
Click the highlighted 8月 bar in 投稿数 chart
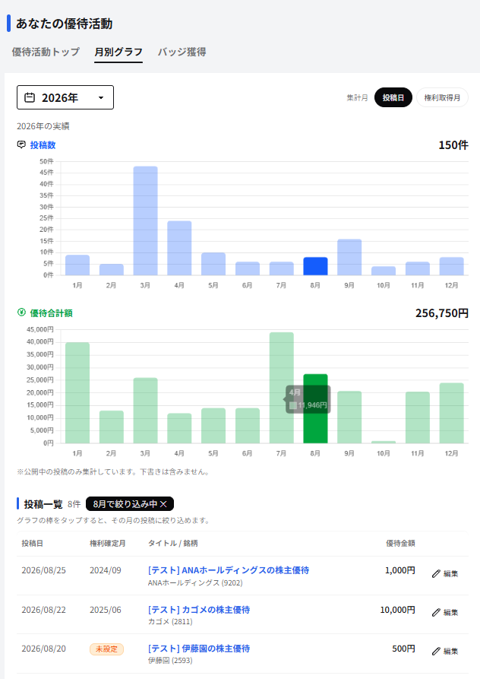(x=315, y=266)
